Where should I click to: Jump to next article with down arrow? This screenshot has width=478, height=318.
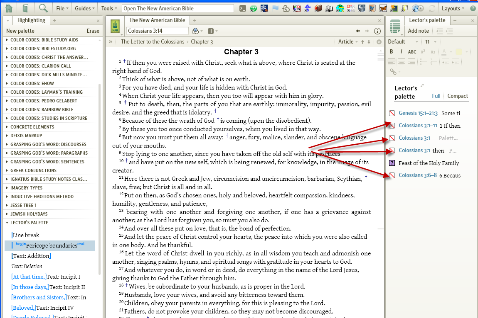pyautogui.click(x=369, y=42)
